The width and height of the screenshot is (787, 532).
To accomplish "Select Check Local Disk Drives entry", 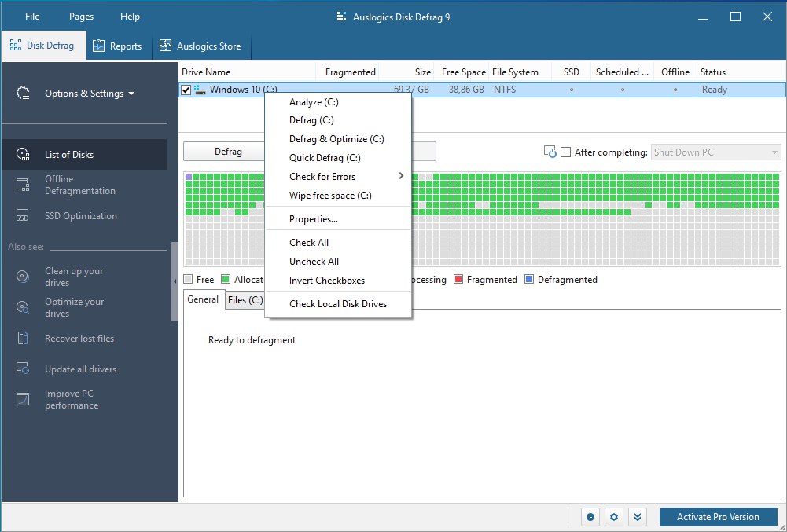I will pyautogui.click(x=338, y=303).
